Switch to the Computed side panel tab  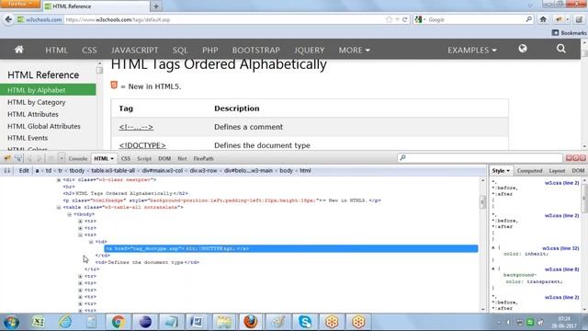529,171
